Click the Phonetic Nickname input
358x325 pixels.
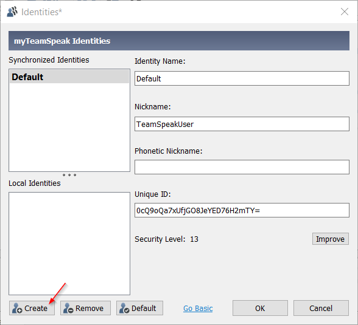(242, 167)
